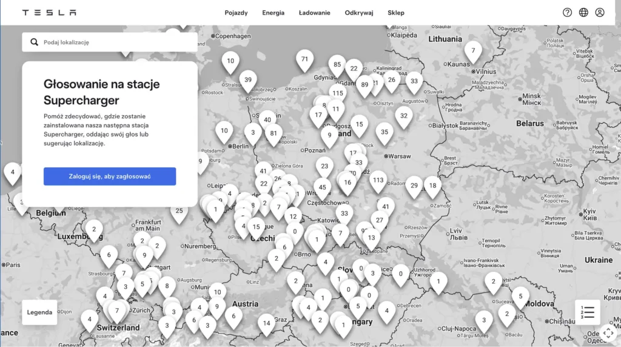621x347 pixels.
Task: Select the map pin numbered 22 near Gdańsk
Action: tap(354, 70)
